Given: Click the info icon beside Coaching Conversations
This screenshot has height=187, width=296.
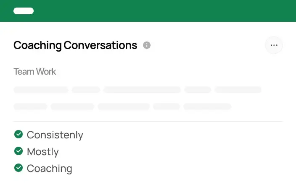Looking at the screenshot, I should [x=147, y=45].
